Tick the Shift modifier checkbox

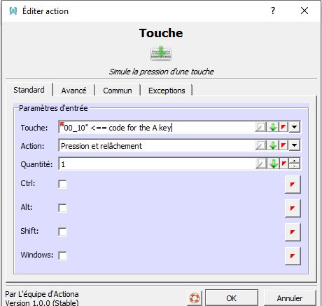pyautogui.click(x=62, y=232)
